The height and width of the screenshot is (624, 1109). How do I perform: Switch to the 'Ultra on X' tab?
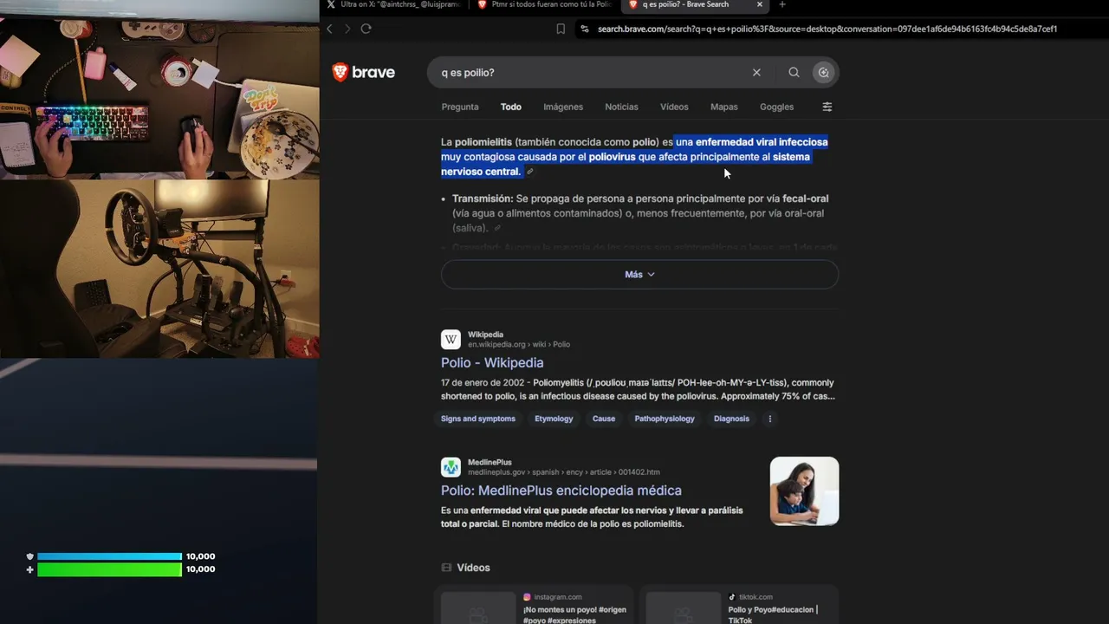click(x=394, y=4)
